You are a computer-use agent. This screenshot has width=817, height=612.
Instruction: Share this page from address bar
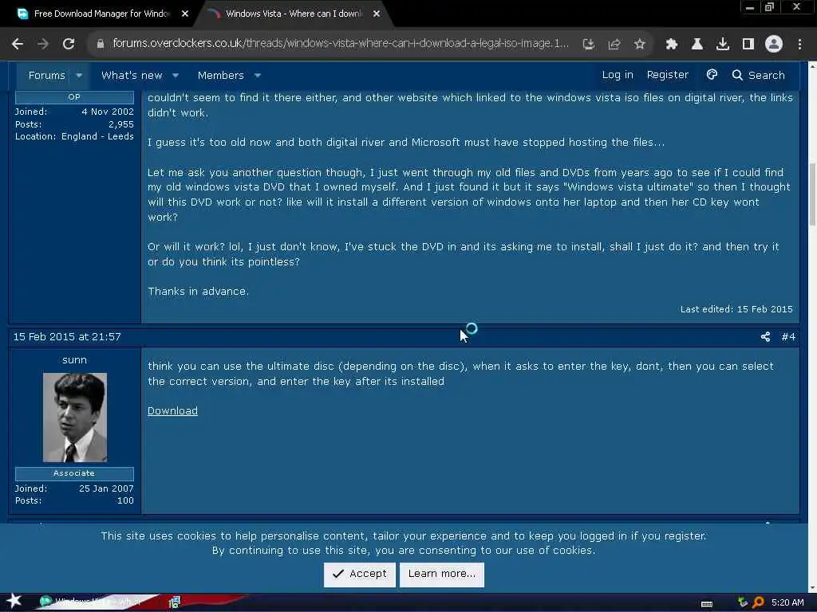(614, 45)
